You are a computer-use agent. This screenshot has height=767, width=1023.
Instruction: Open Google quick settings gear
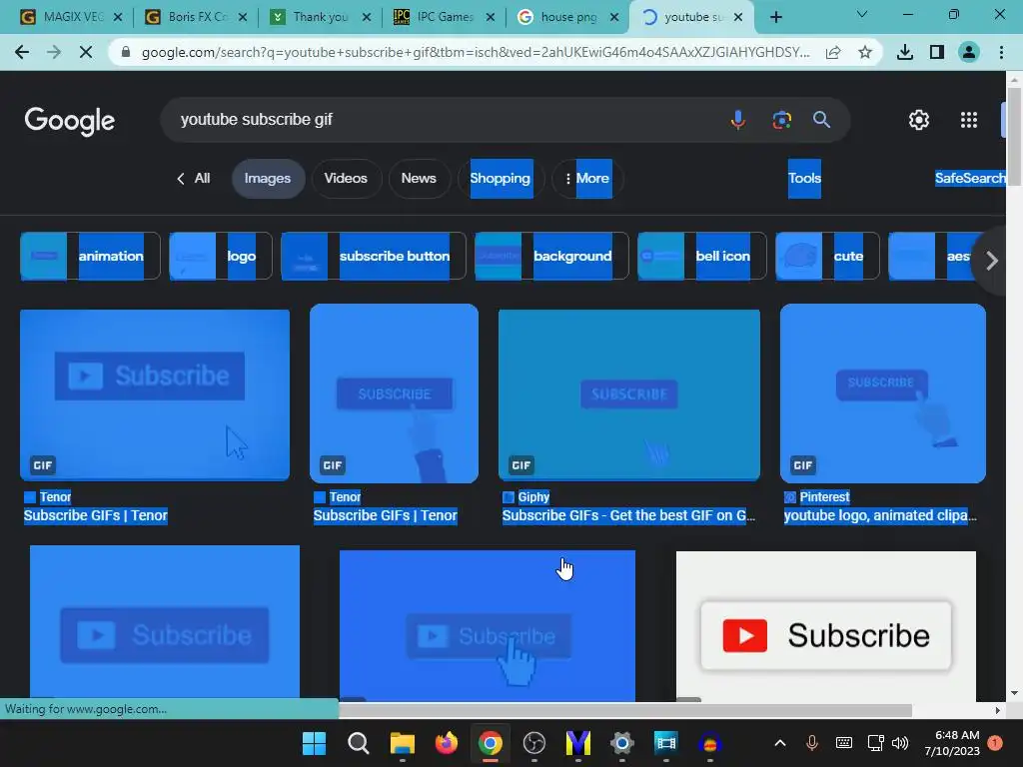coord(919,120)
